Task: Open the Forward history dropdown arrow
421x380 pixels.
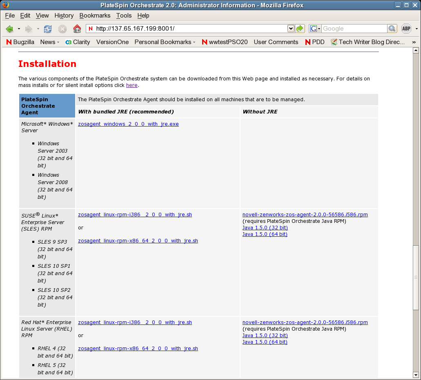Action: (x=38, y=29)
